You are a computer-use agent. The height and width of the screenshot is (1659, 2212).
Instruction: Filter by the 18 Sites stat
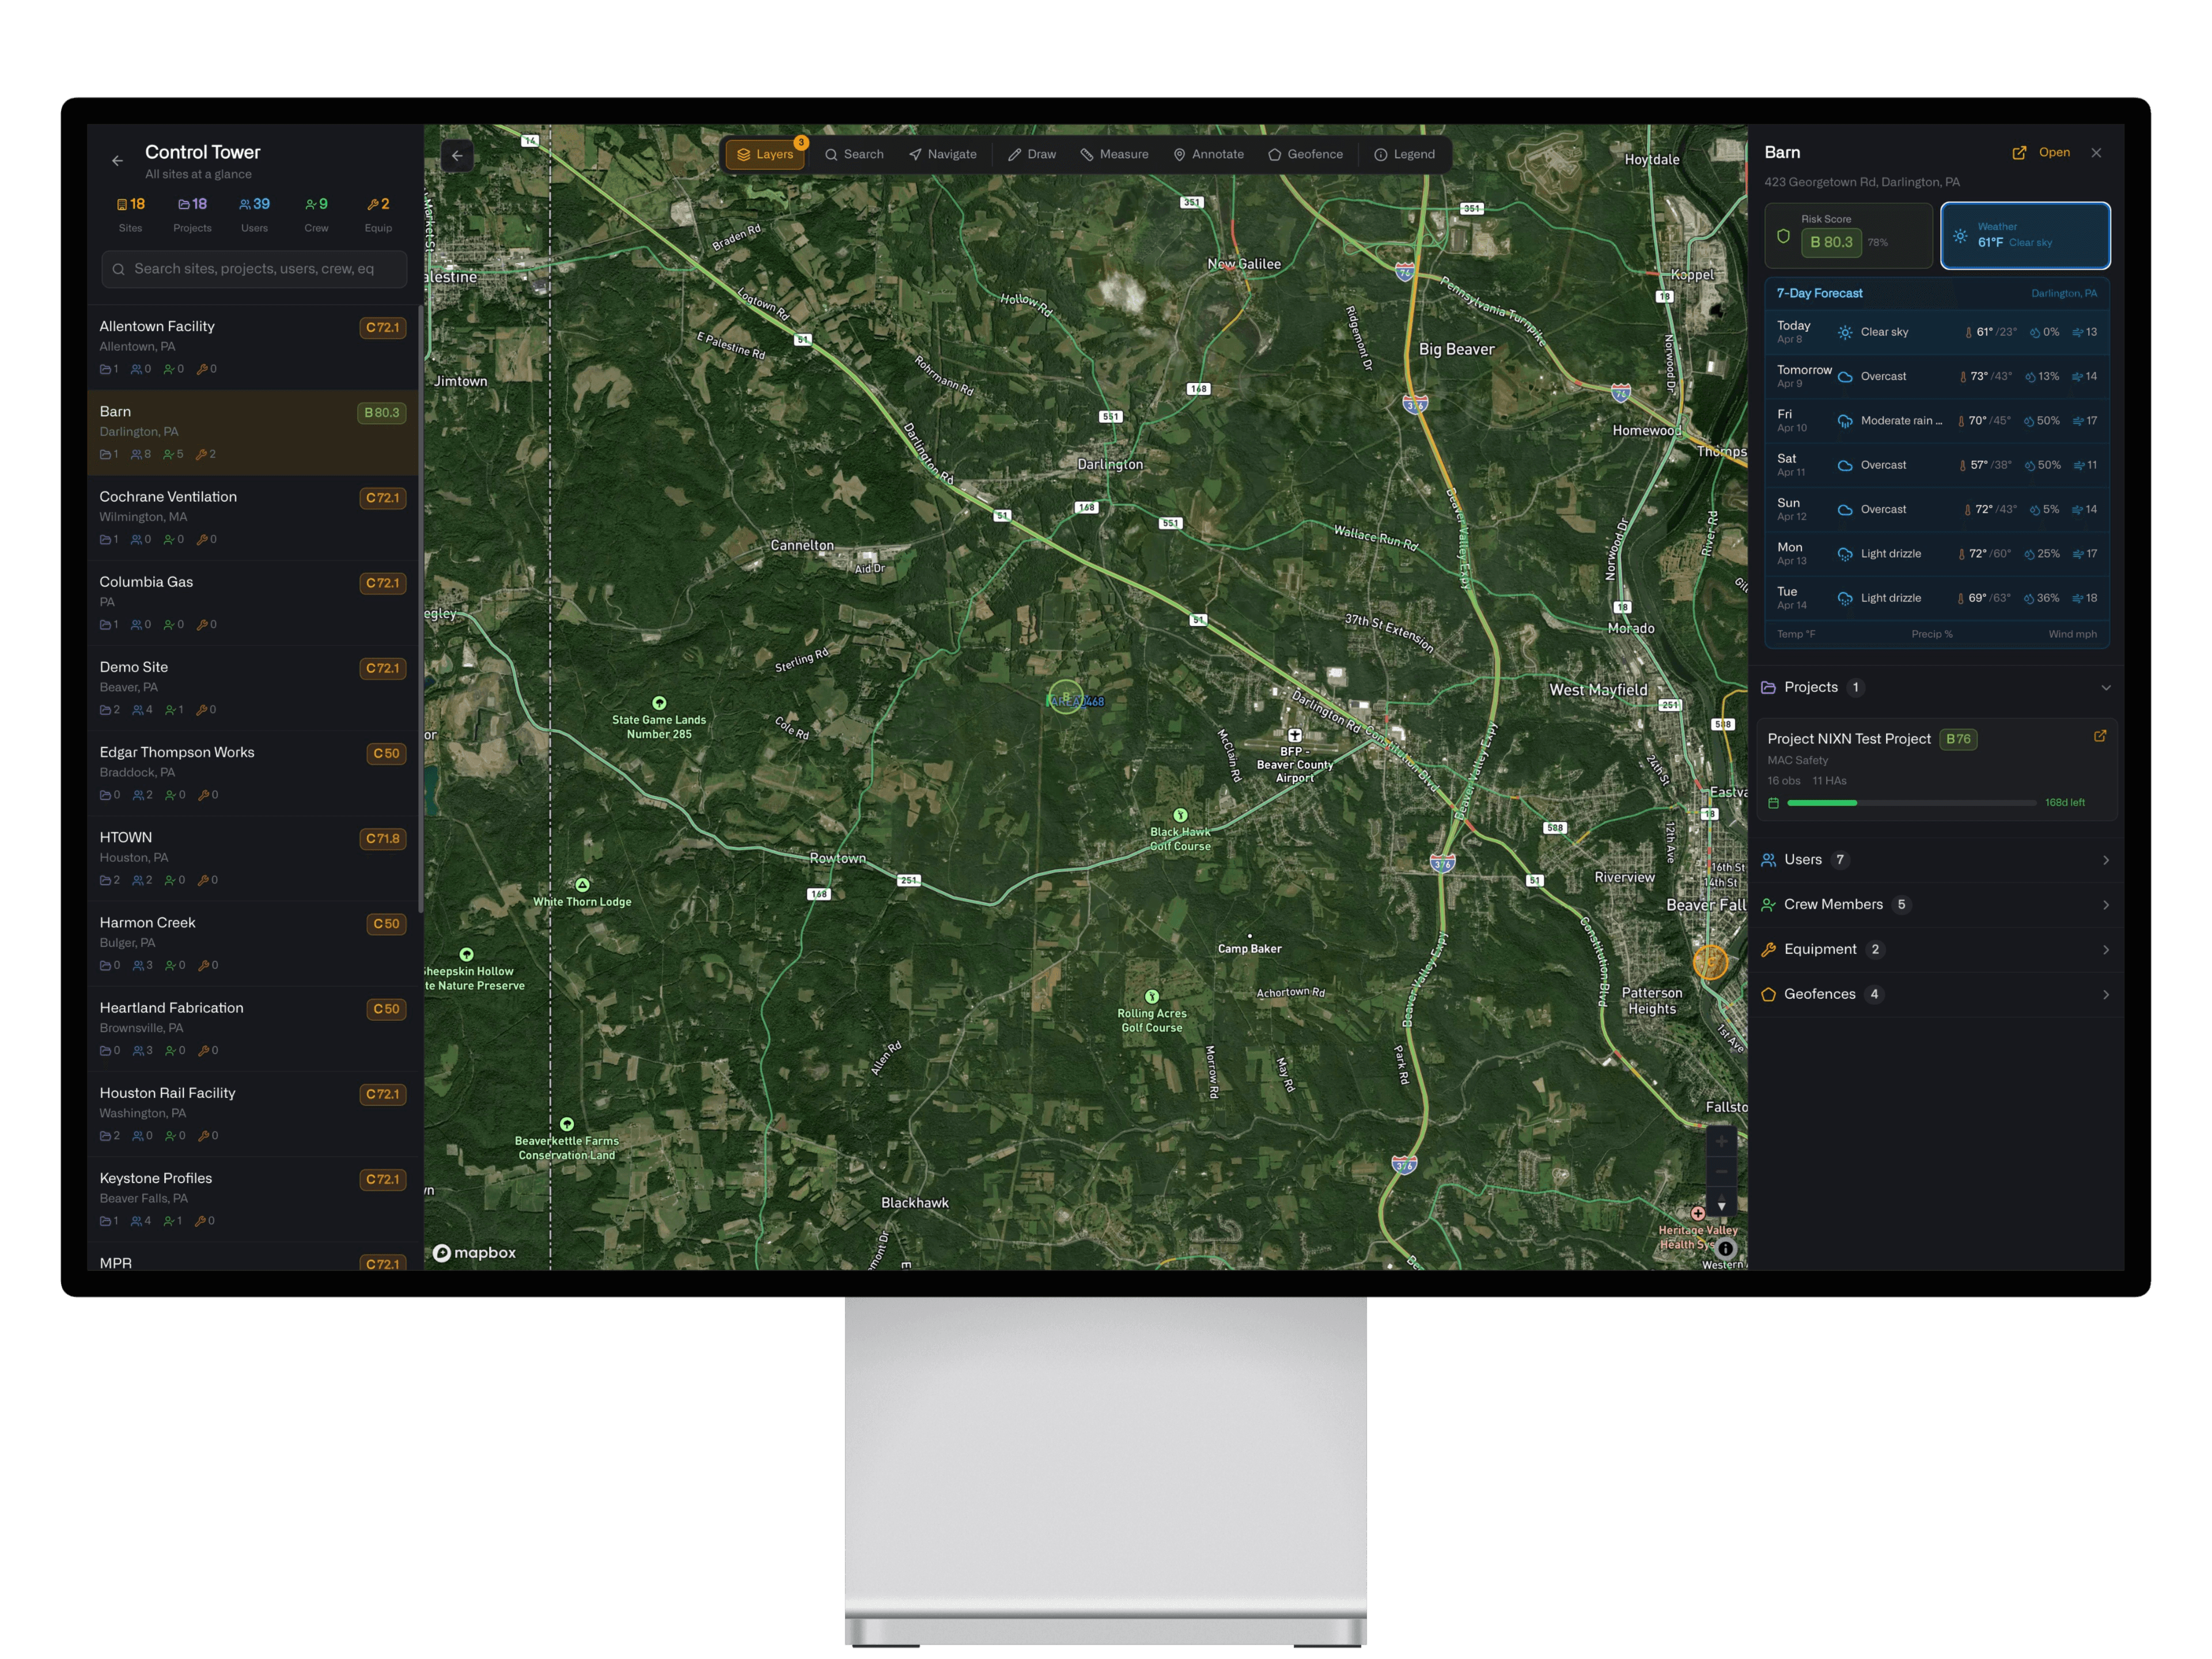[x=130, y=214]
